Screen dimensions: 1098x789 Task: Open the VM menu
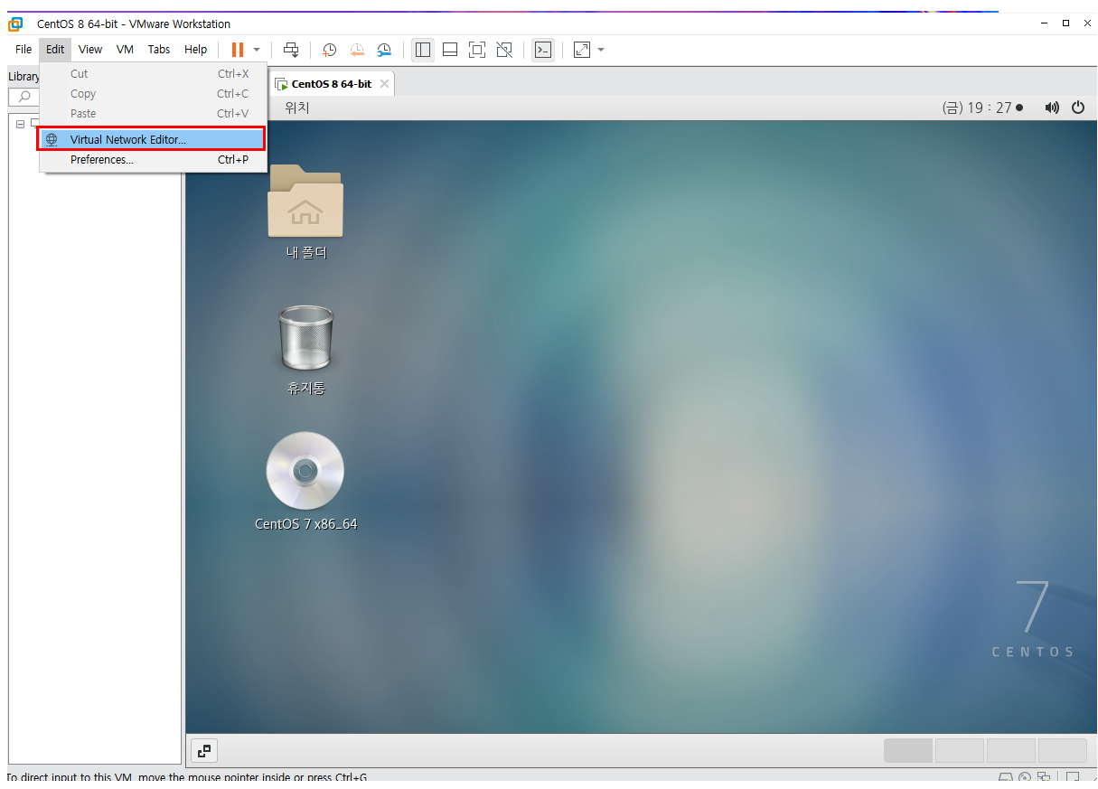(x=125, y=50)
